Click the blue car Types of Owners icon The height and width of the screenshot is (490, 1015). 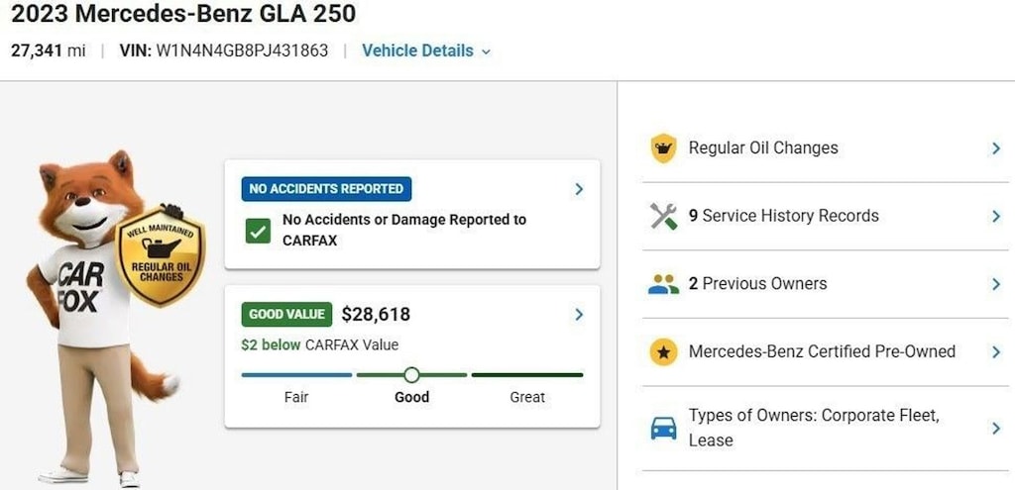pos(663,428)
